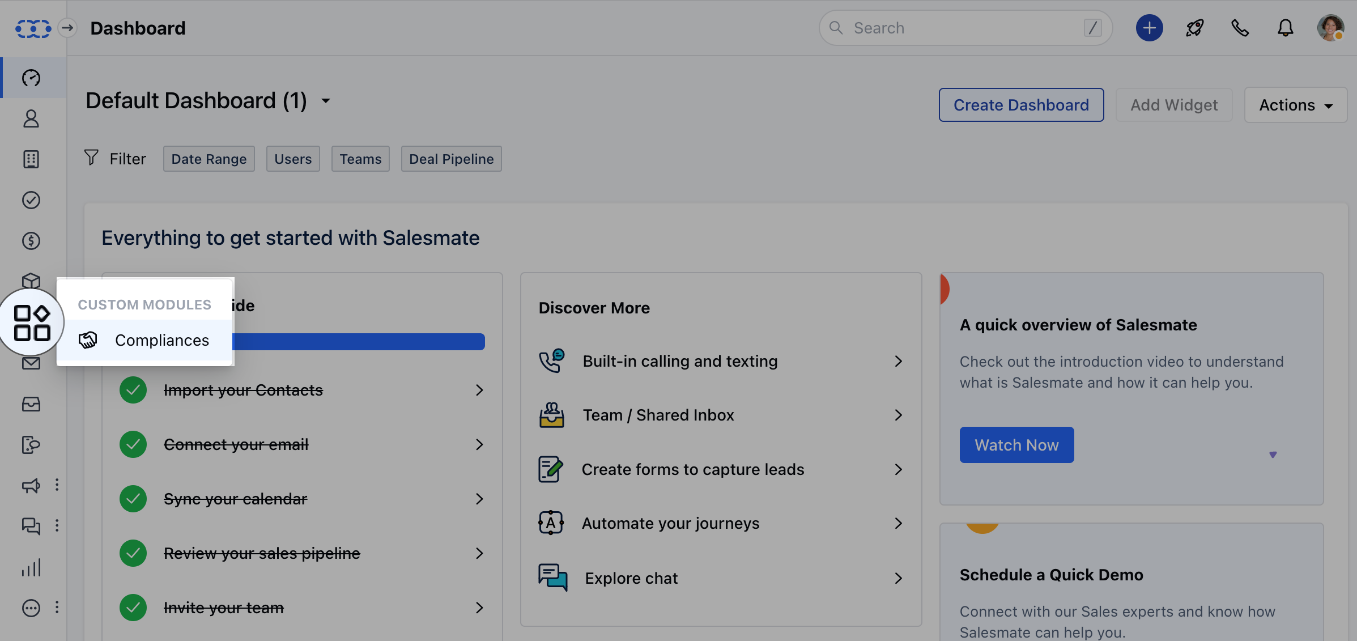Open the phone dialer icon in top bar
Image resolution: width=1357 pixels, height=641 pixels.
click(1240, 28)
